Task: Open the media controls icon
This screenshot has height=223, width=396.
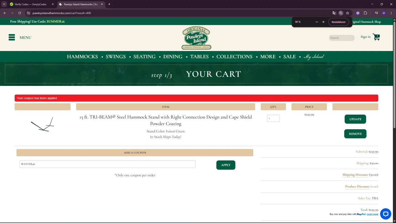Action: [376, 13]
